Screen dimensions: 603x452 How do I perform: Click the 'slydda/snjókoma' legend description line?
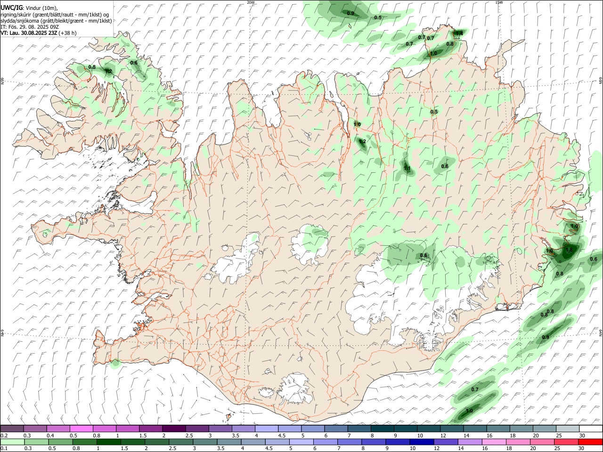coord(56,21)
